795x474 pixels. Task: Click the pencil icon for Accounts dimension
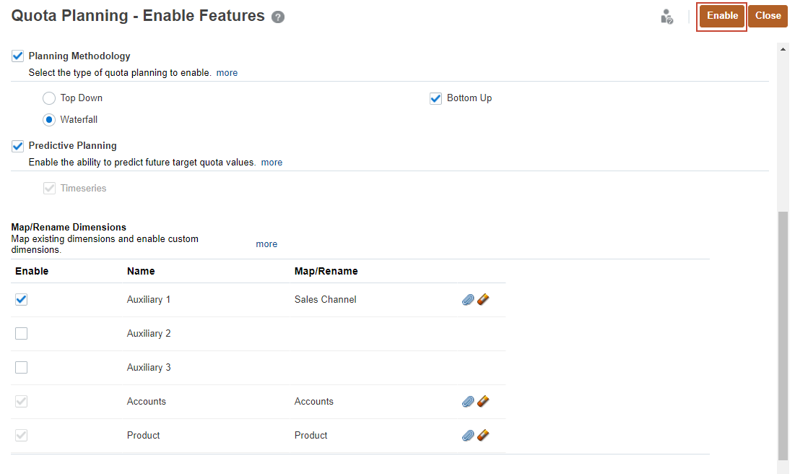pos(482,400)
